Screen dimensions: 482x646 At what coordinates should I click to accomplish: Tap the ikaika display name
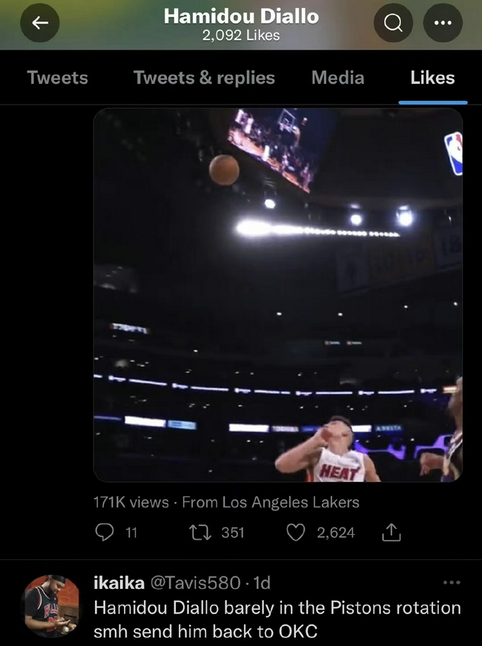click(119, 583)
